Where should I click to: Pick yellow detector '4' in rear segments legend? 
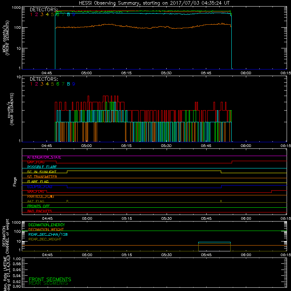coord(47,84)
